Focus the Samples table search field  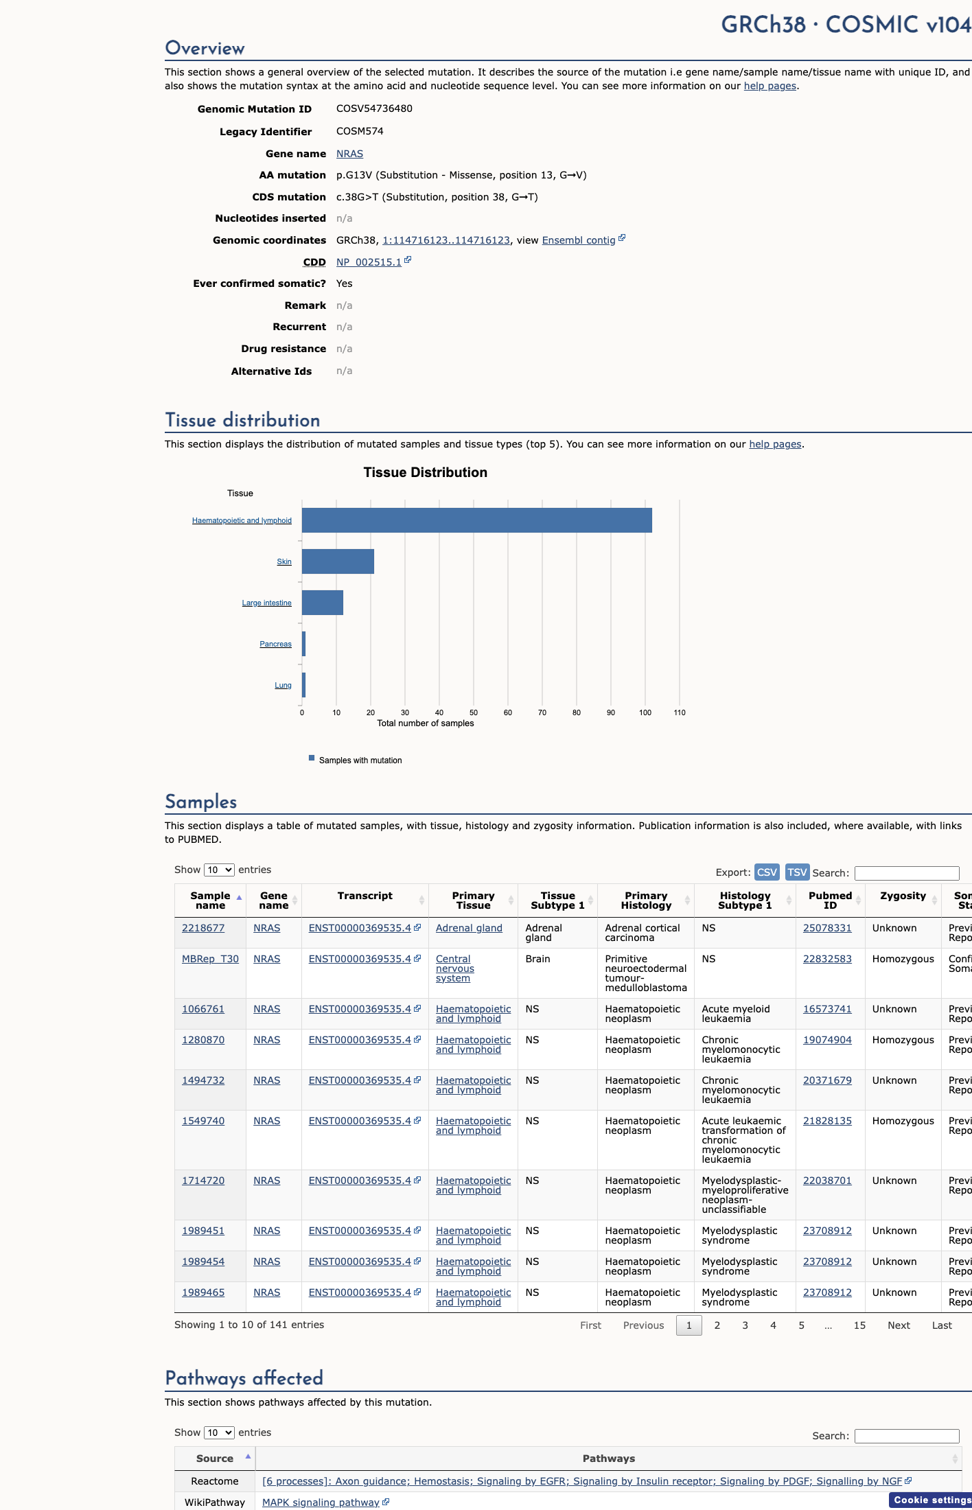pos(907,873)
